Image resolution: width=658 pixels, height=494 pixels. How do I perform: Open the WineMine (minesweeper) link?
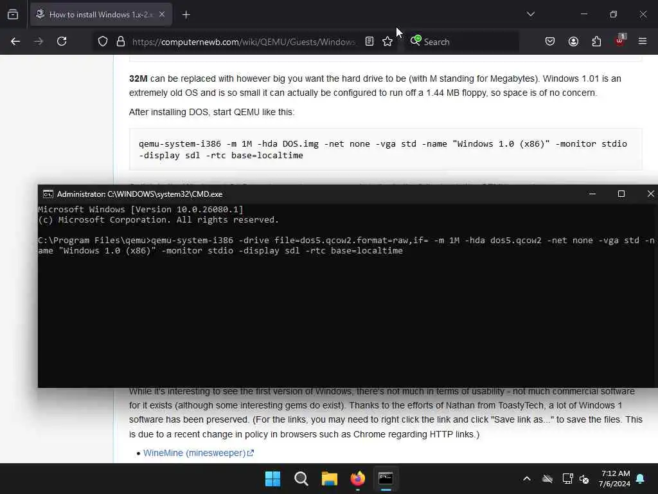coord(198,453)
